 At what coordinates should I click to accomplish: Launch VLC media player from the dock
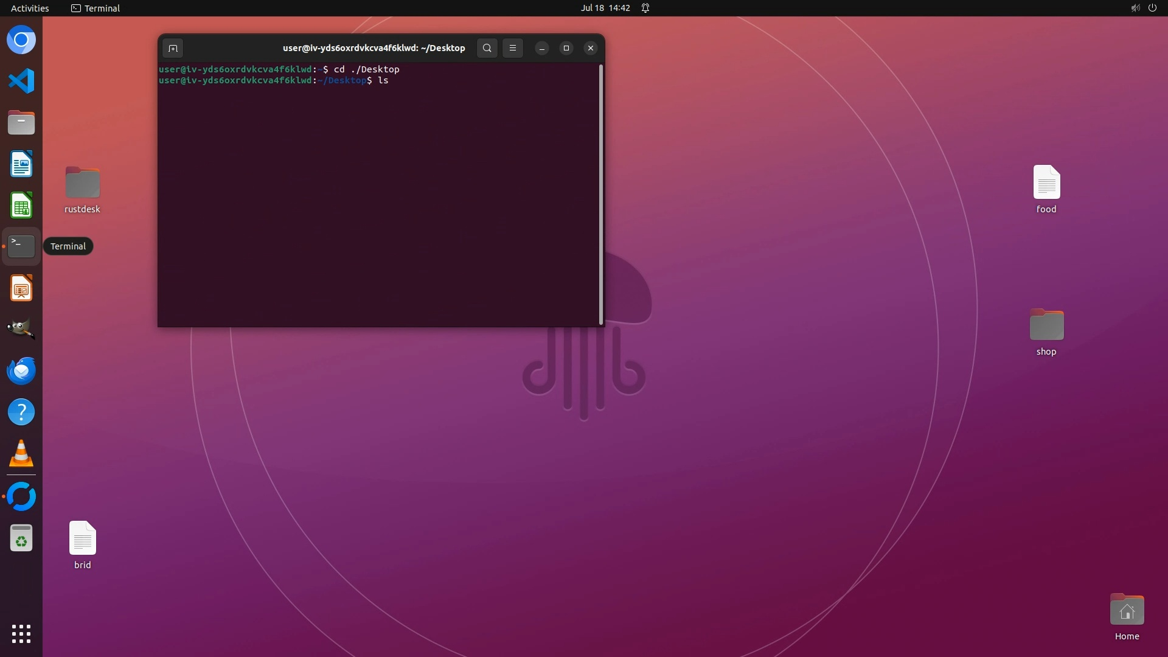(x=21, y=454)
